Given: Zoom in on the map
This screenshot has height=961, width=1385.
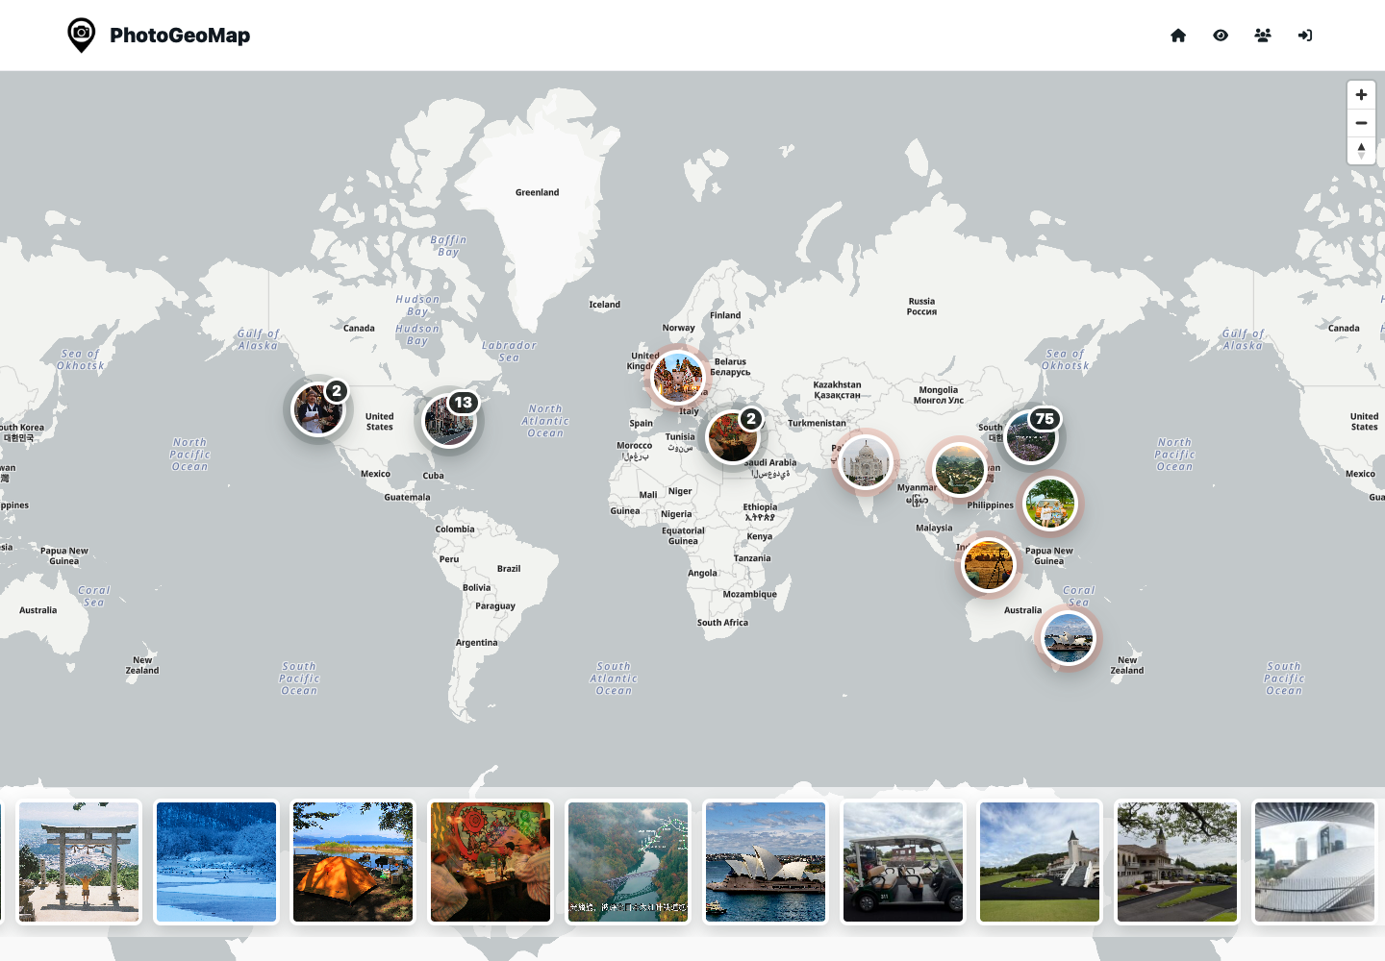Looking at the screenshot, I should tap(1361, 95).
